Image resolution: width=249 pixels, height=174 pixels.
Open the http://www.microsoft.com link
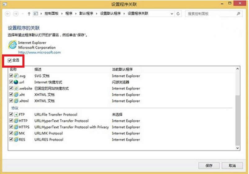(x=39, y=52)
